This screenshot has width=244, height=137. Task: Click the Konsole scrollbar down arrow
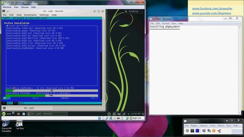click(x=103, y=104)
